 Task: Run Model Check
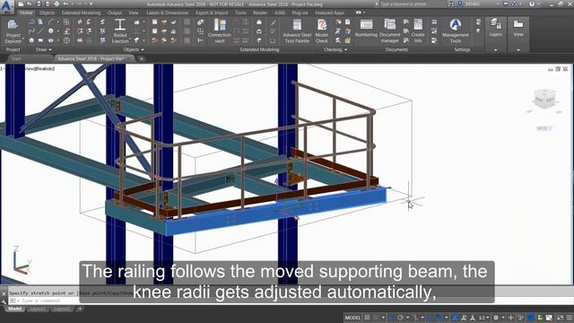(322, 31)
